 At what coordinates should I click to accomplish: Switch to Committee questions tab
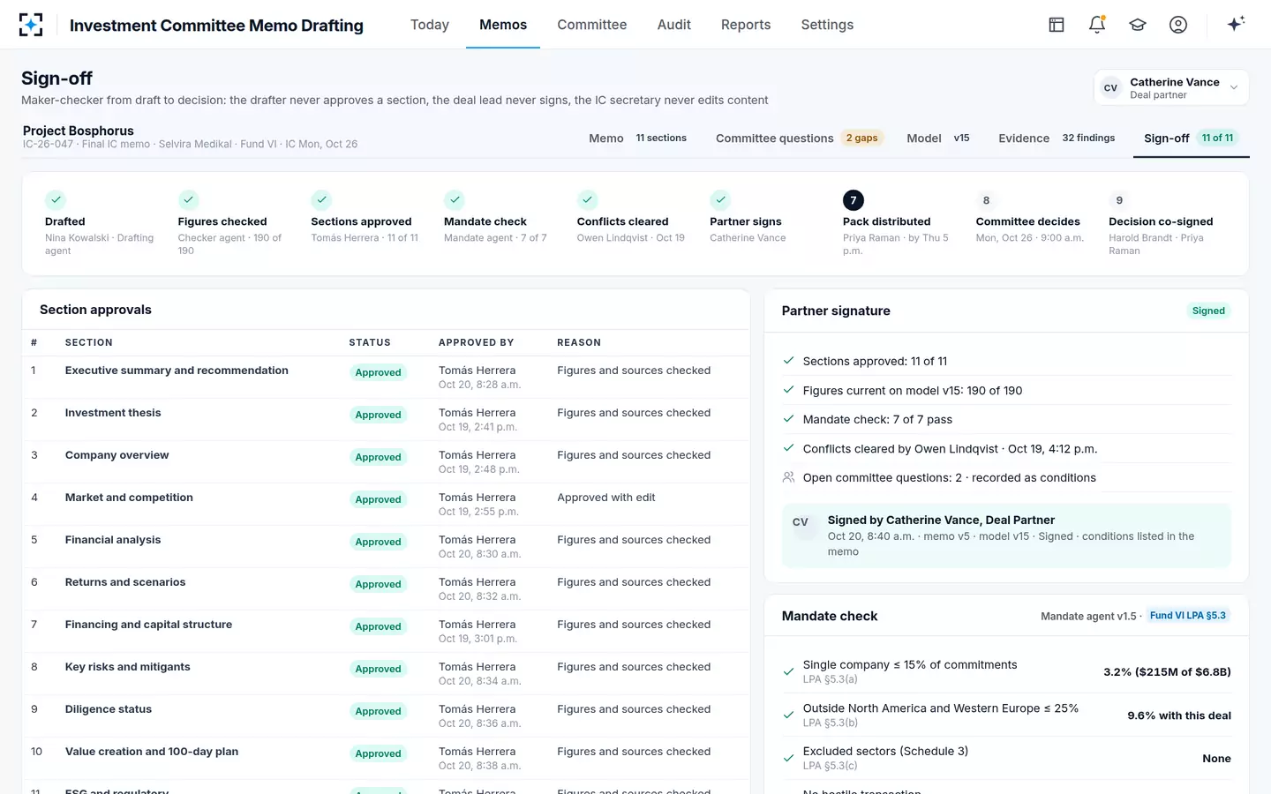coord(799,138)
